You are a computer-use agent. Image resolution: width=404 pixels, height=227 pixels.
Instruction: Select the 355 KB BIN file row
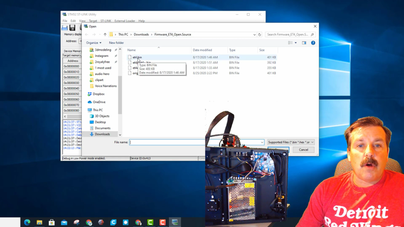pyautogui.click(x=202, y=68)
